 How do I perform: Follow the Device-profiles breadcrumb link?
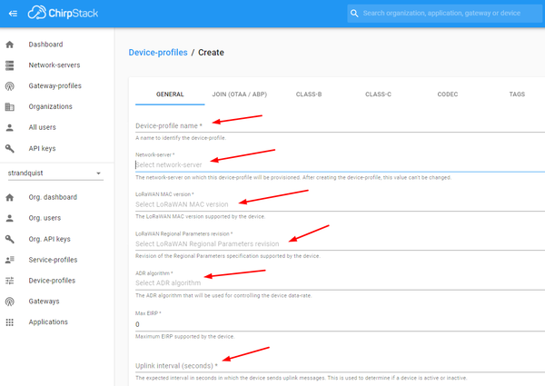click(158, 53)
